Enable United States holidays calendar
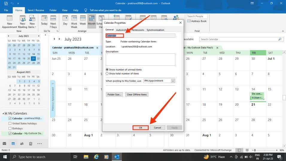Viewport: 286px width, 161px height. (10, 124)
